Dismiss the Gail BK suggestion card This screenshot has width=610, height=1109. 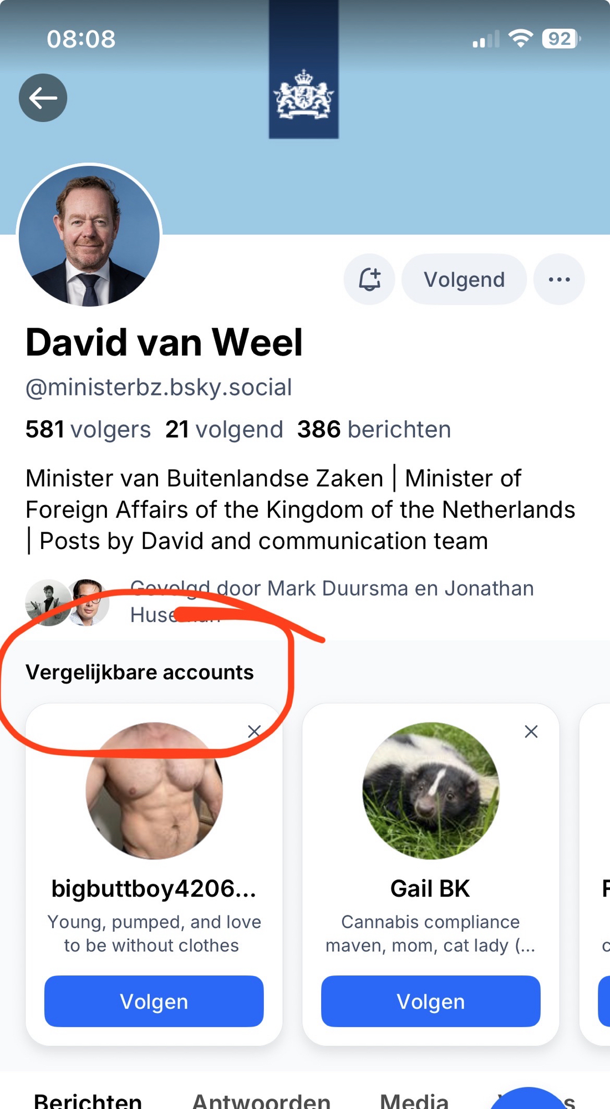[531, 731]
